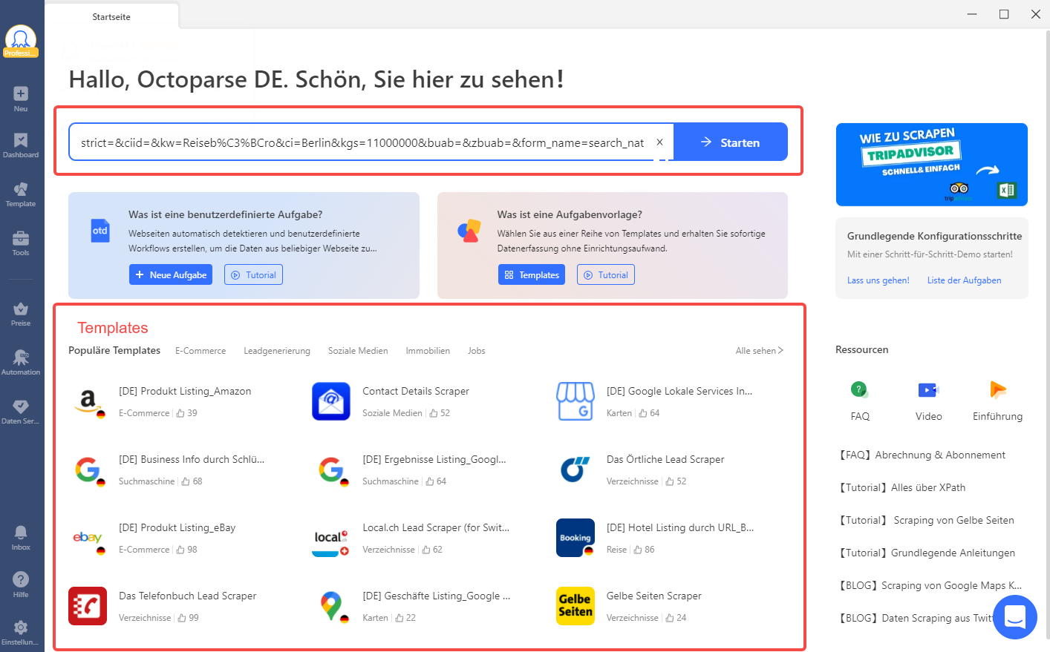Click the blue Templates button
1050x652 pixels.
click(x=532, y=274)
